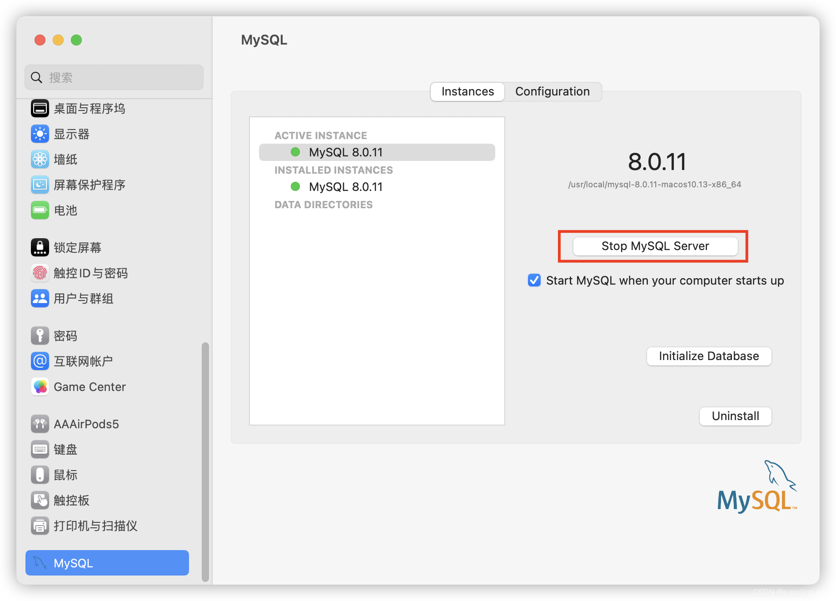Open AAAirPods5 earbuds icon

point(40,424)
